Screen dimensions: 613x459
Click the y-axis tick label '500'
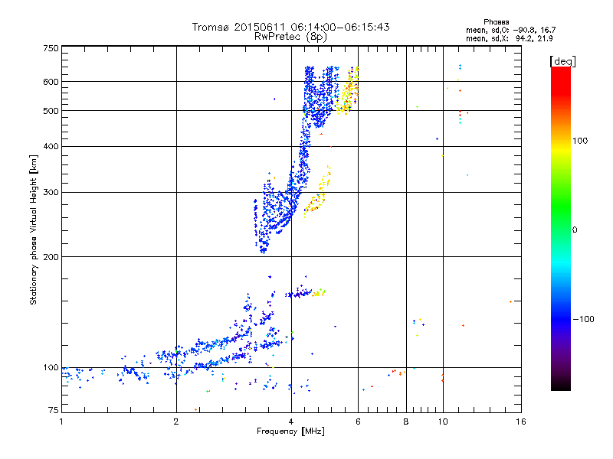(x=51, y=111)
